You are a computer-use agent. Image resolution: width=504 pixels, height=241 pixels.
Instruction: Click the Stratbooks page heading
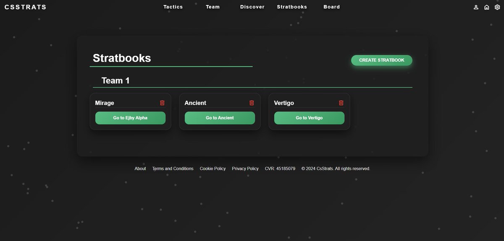click(122, 58)
